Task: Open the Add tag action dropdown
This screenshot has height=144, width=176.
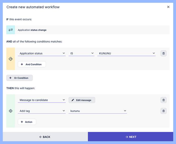Action: [x=41, y=111]
